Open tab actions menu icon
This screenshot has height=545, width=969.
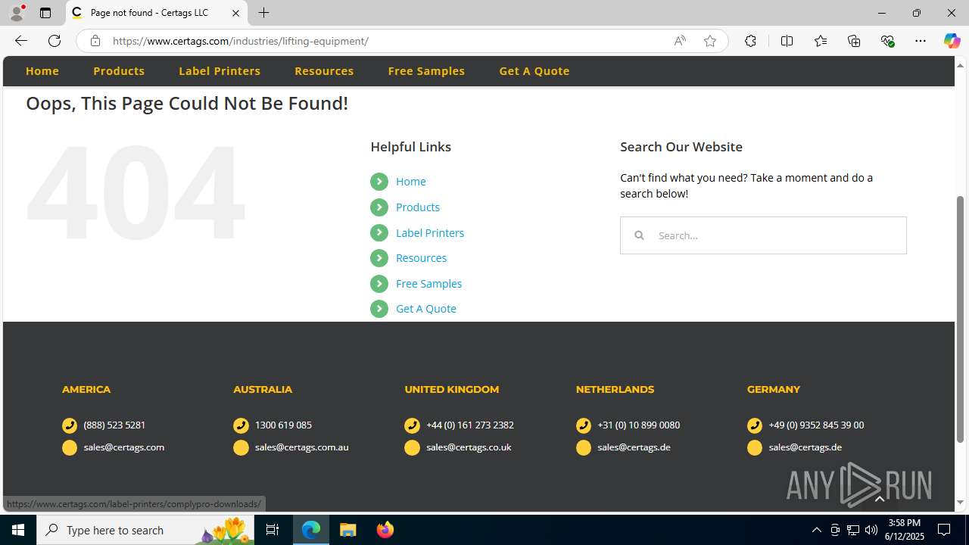[45, 13]
